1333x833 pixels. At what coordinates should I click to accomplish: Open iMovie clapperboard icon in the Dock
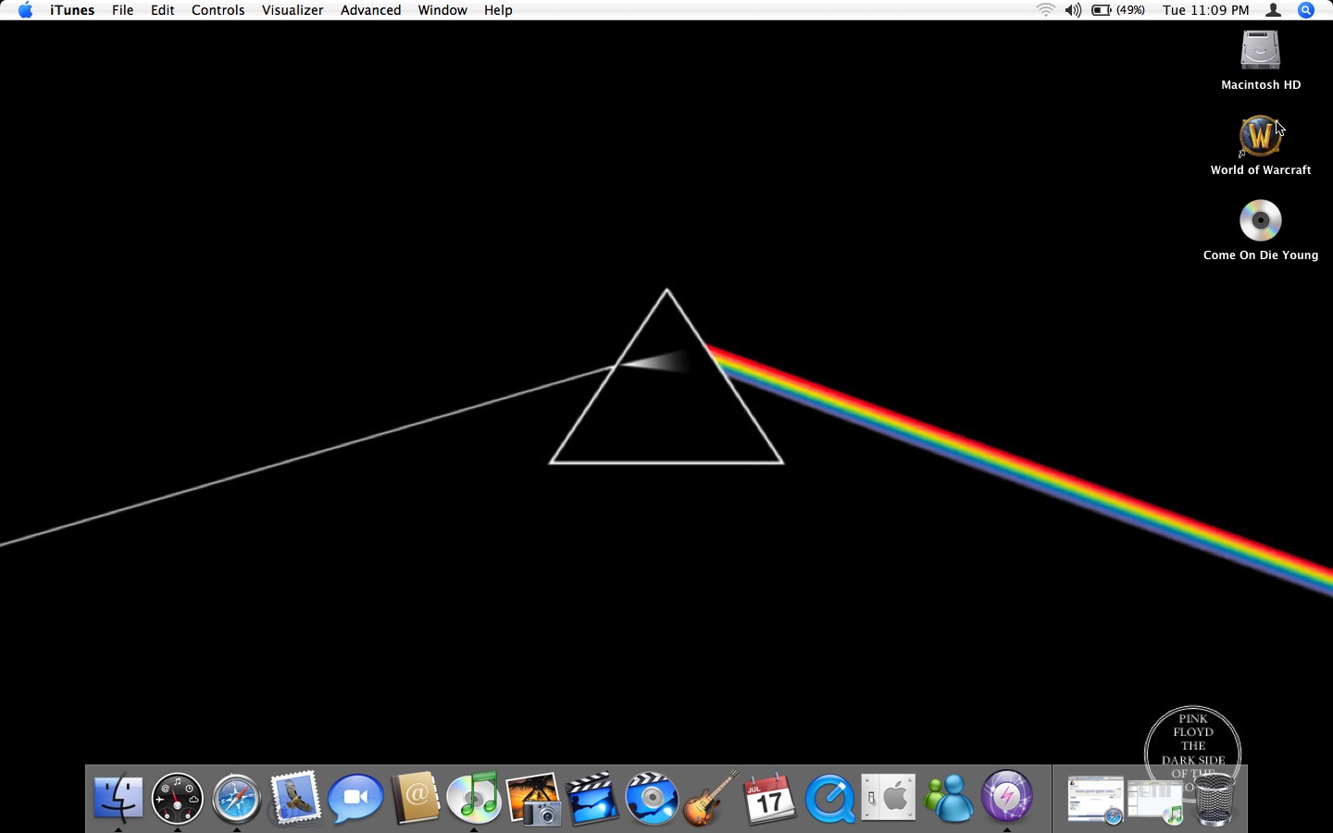point(592,798)
